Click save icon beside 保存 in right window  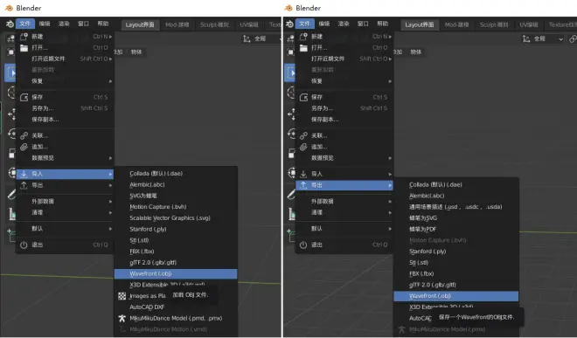(x=303, y=97)
